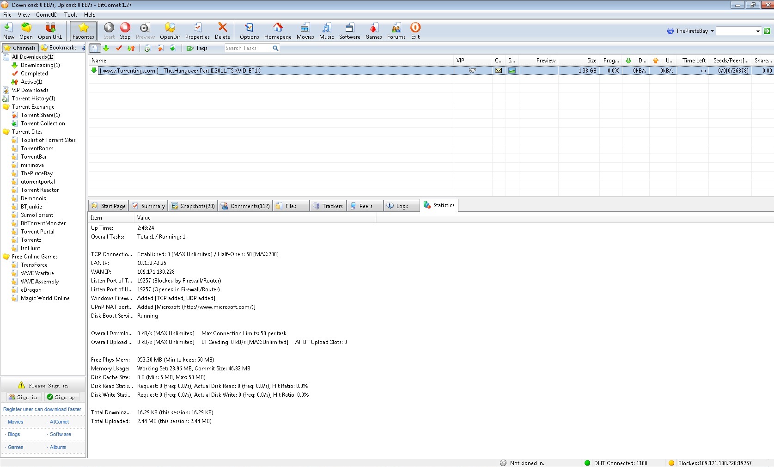Show all tasks filter icon

tap(94, 48)
